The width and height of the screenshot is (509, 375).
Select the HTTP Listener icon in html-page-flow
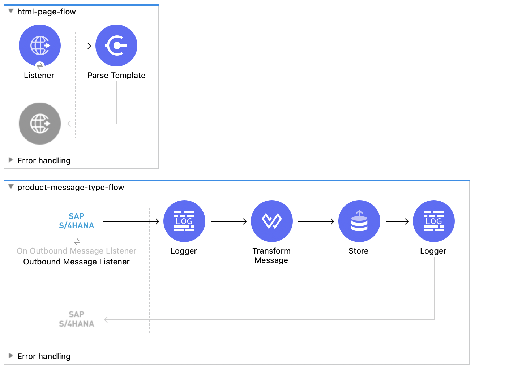[x=40, y=45]
